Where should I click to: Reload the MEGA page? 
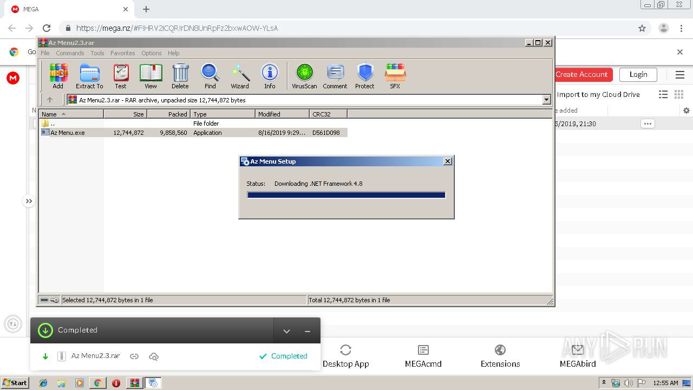click(x=47, y=28)
